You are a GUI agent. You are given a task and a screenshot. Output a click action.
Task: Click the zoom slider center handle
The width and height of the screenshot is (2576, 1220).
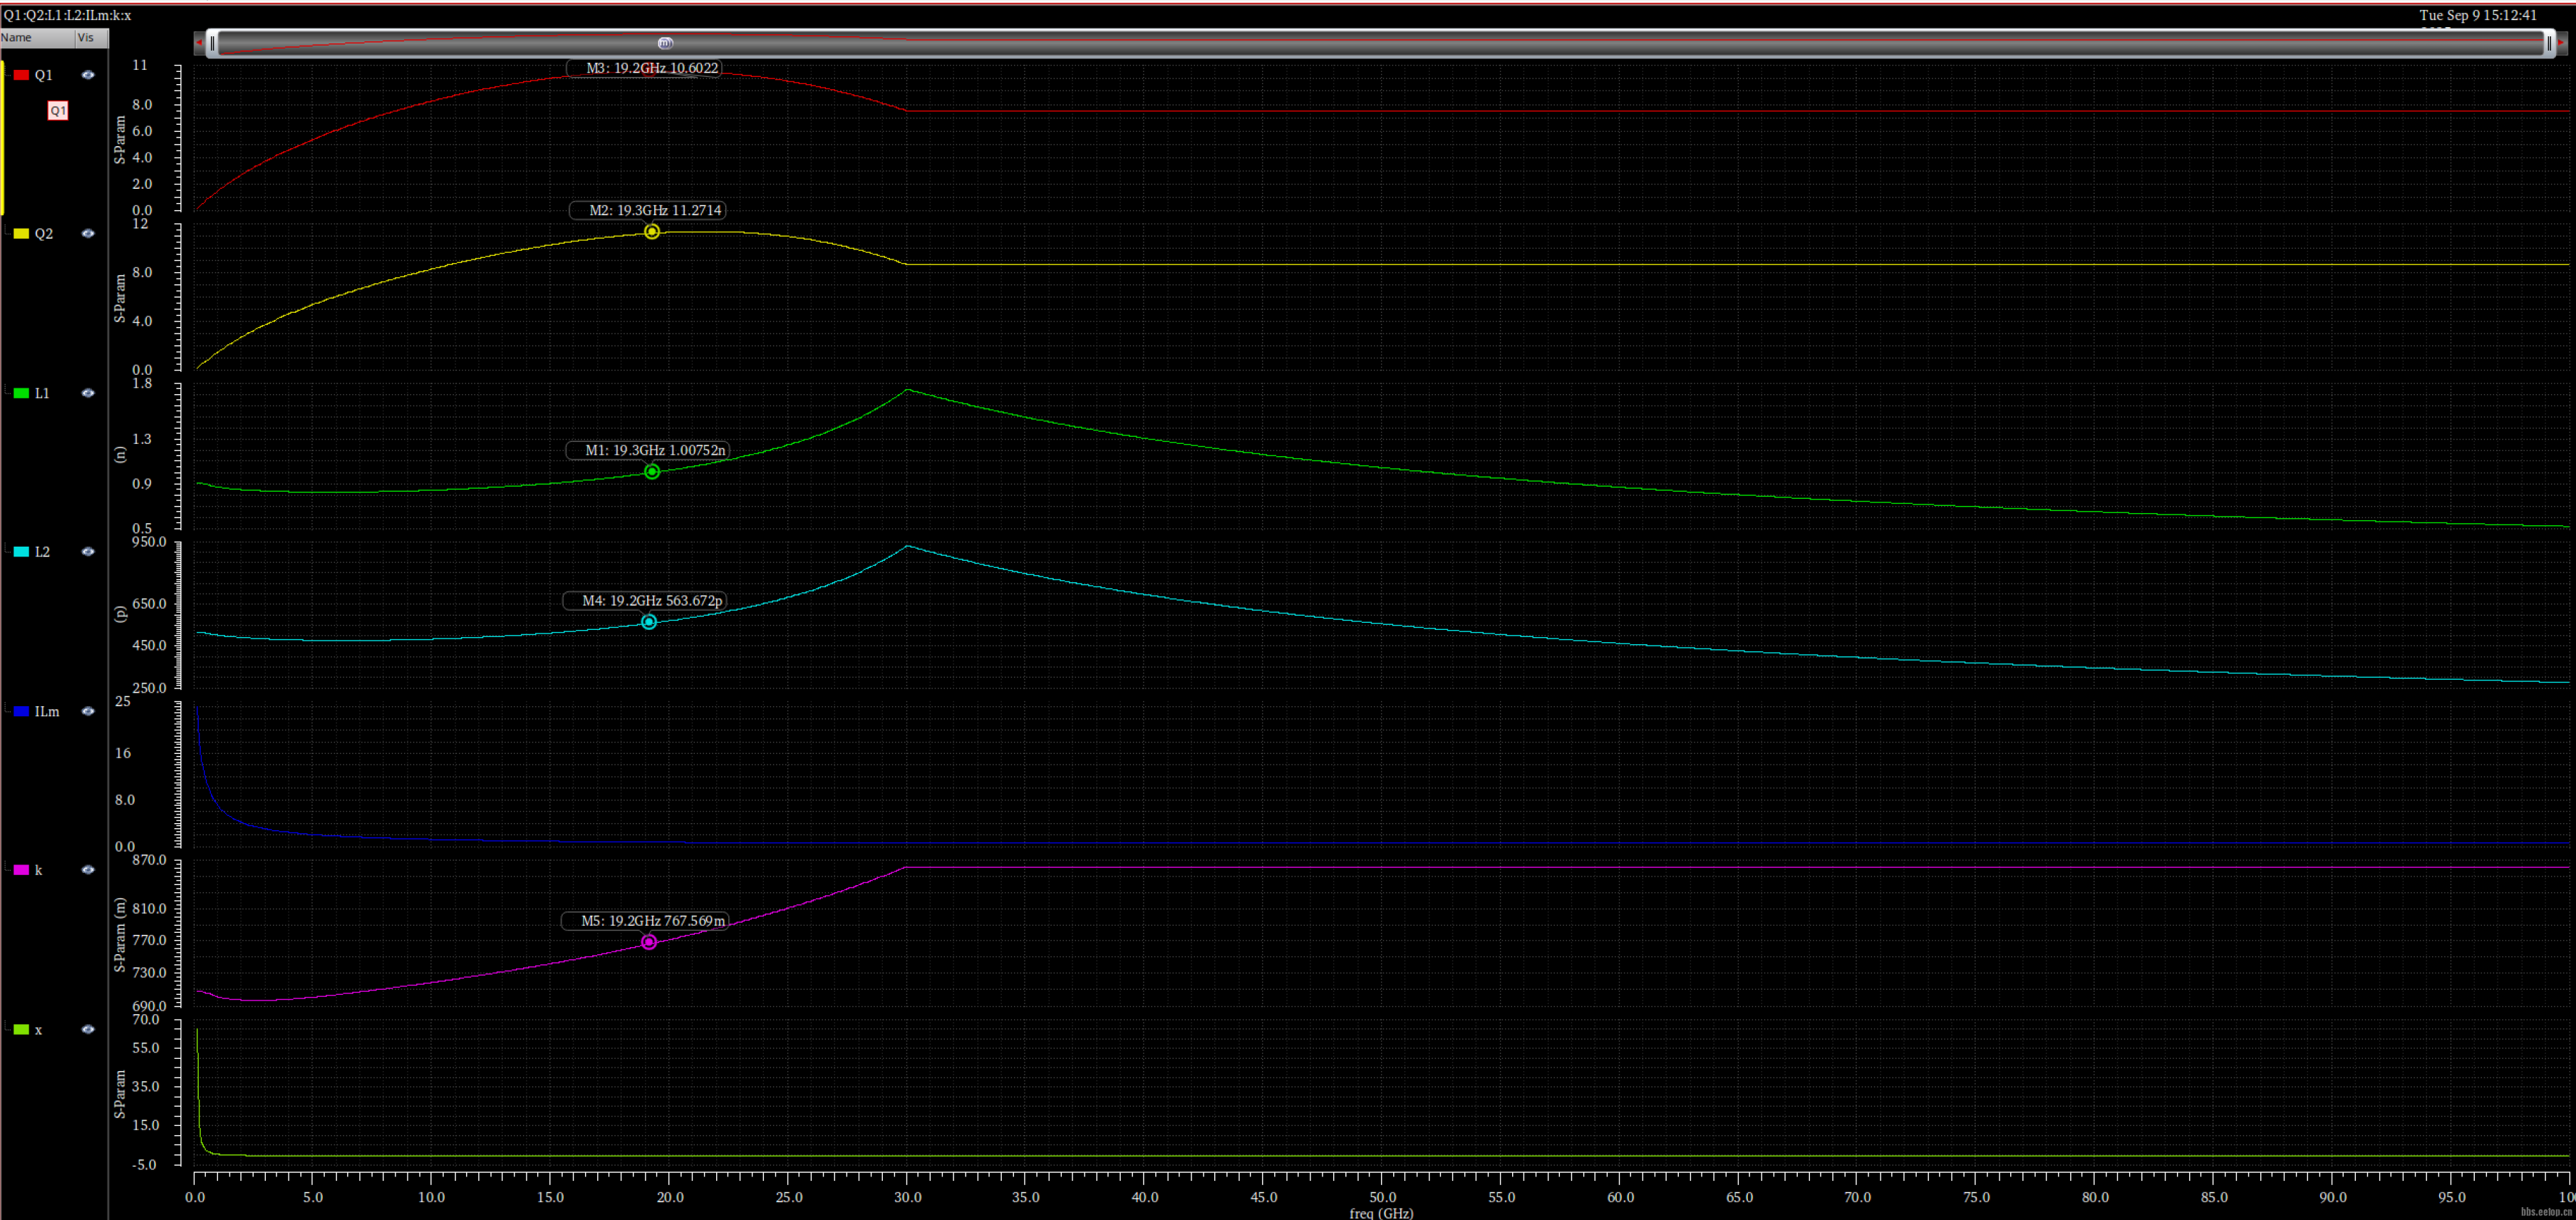tap(665, 43)
